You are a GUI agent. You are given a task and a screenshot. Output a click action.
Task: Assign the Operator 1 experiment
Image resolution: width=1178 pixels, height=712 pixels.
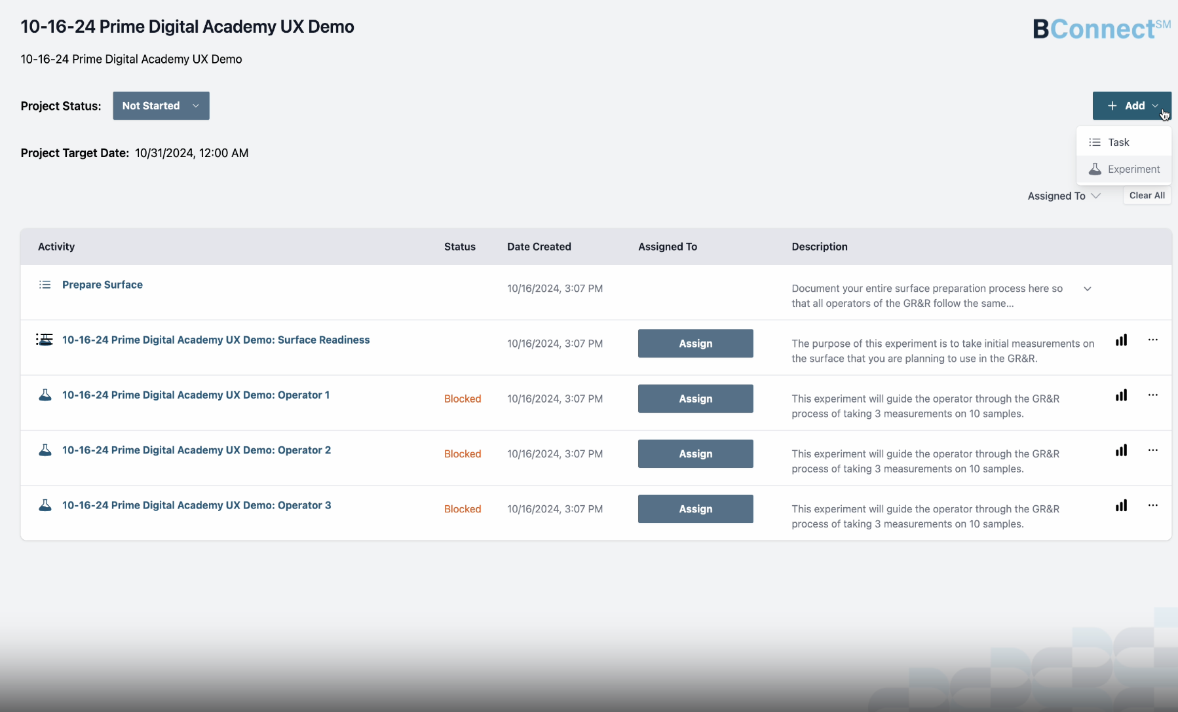tap(695, 399)
